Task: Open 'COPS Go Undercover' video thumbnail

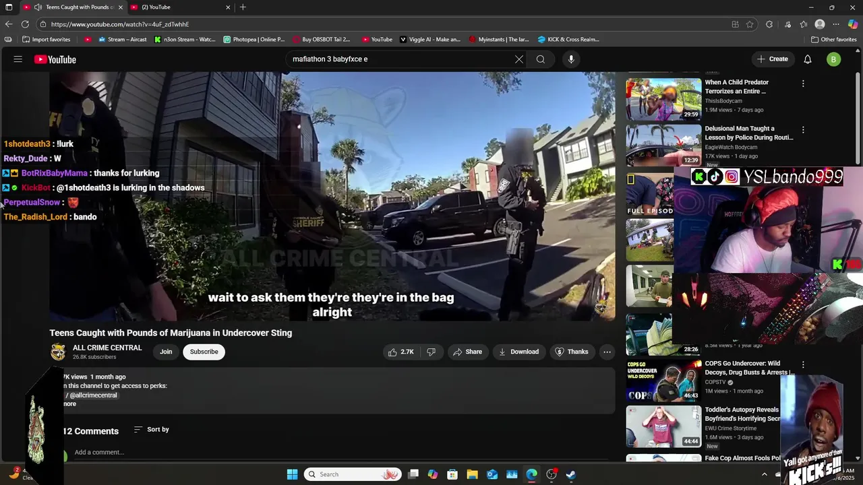Action: click(663, 381)
